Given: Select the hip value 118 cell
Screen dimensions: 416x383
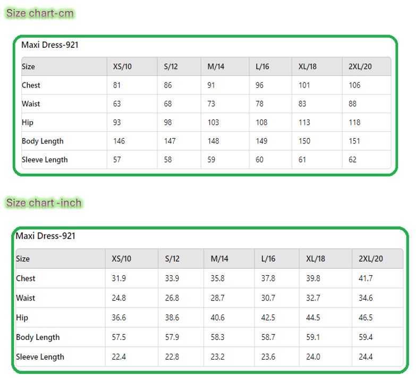Looking at the screenshot, I should (354, 122).
